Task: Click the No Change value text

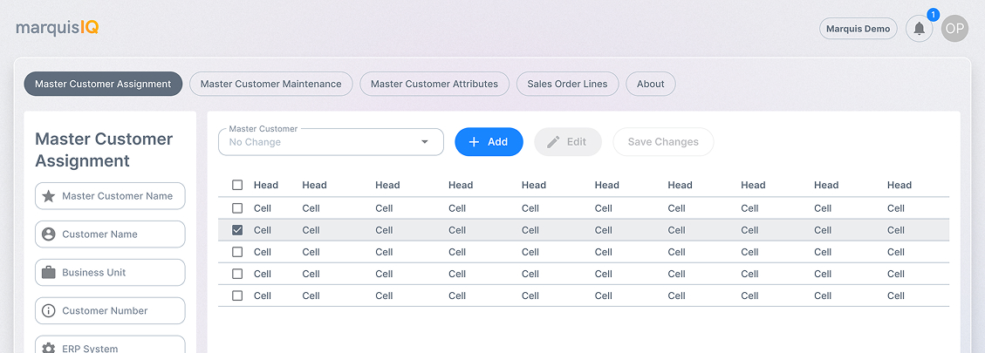Action: 255,142
